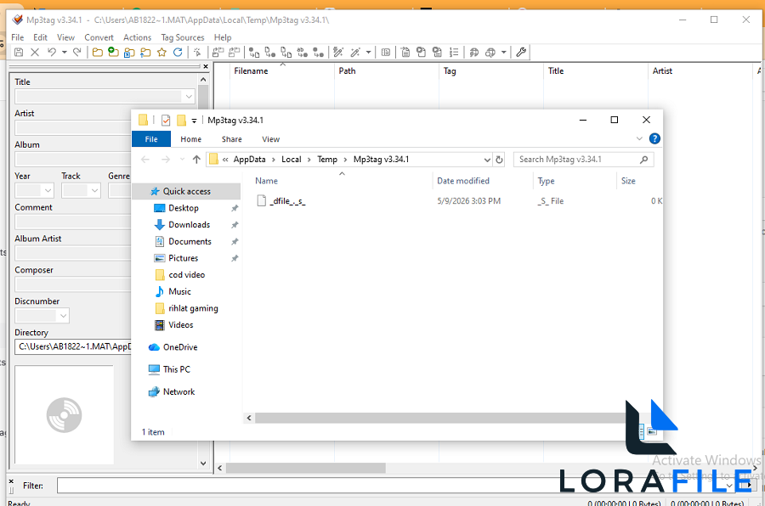This screenshot has width=765, height=506.
Task: Click the Add directory green-plus folder
Action: 113,52
